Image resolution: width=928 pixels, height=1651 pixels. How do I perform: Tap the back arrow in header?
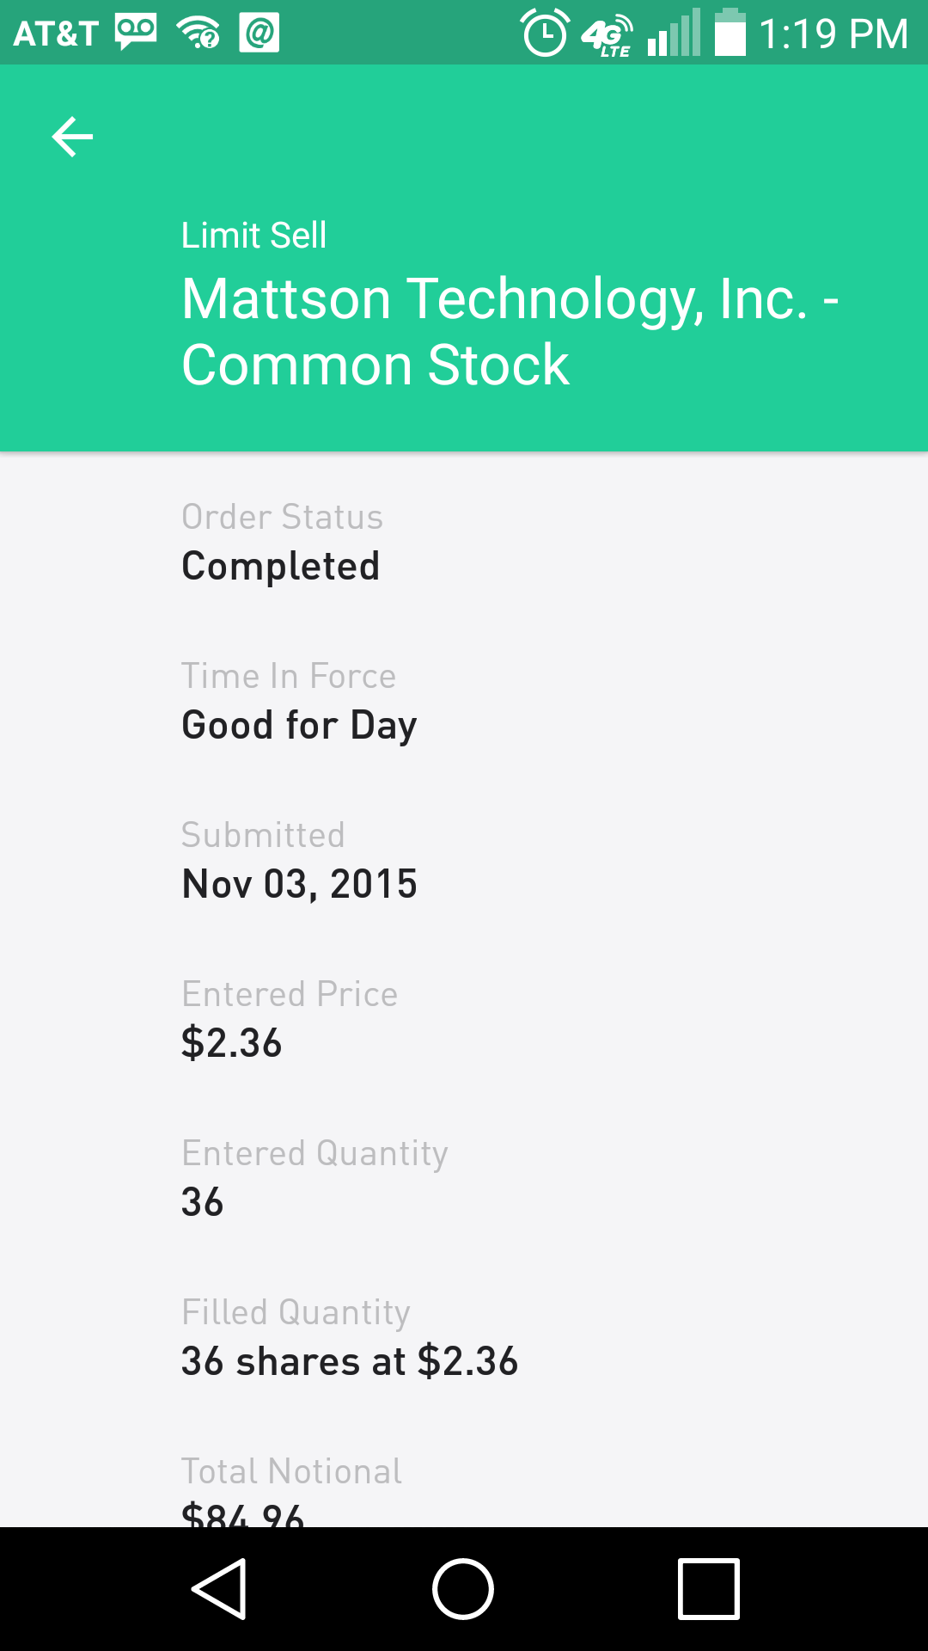tap(72, 138)
